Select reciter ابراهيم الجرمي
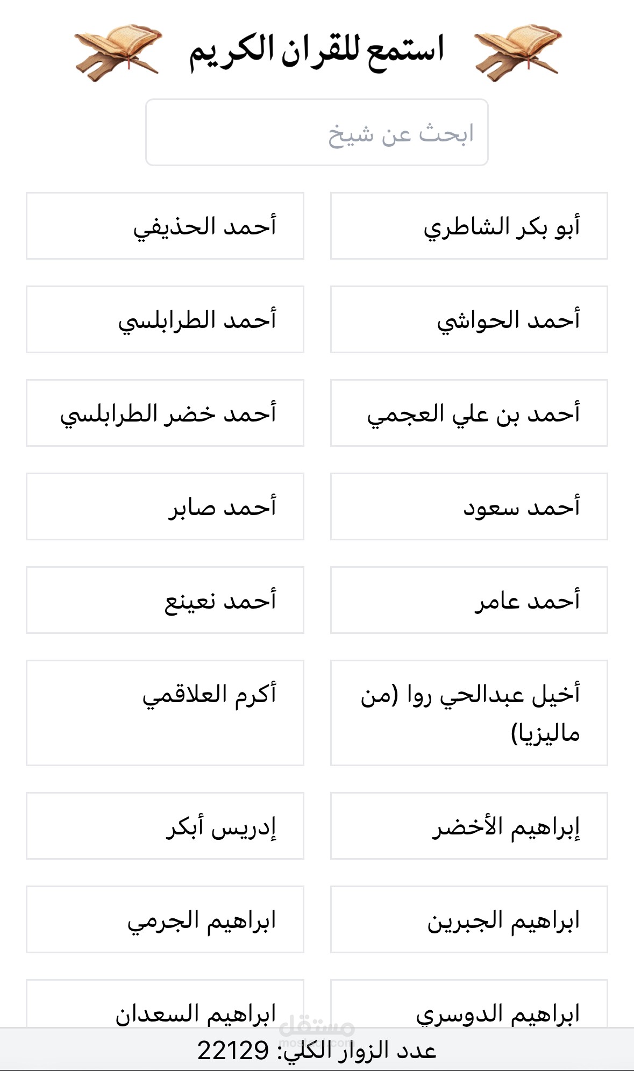This screenshot has height=1071, width=634. (165, 919)
